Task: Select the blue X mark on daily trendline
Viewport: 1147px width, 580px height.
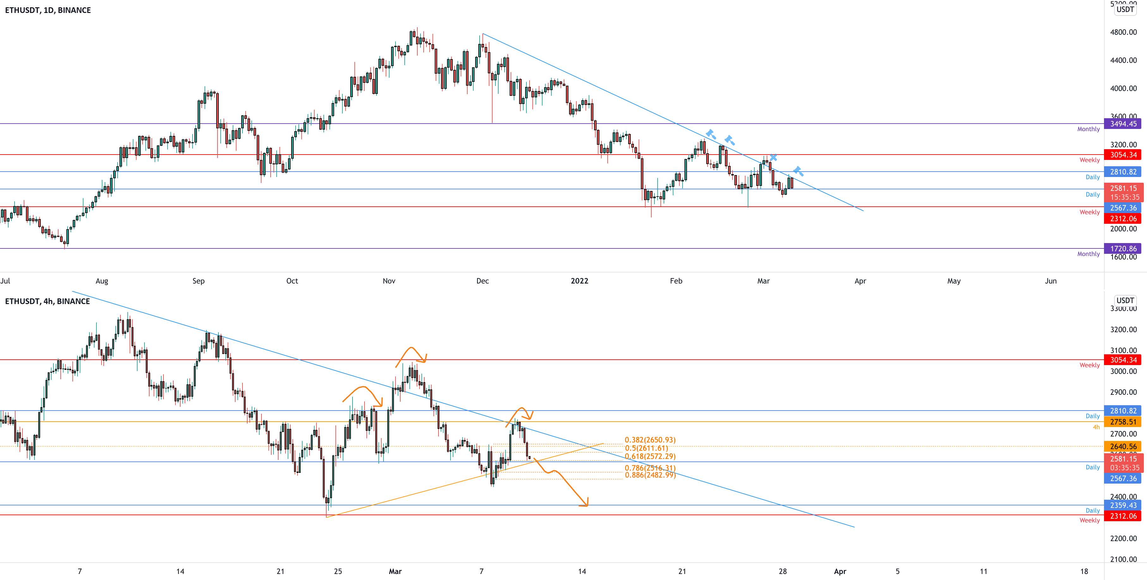Action: pos(773,158)
